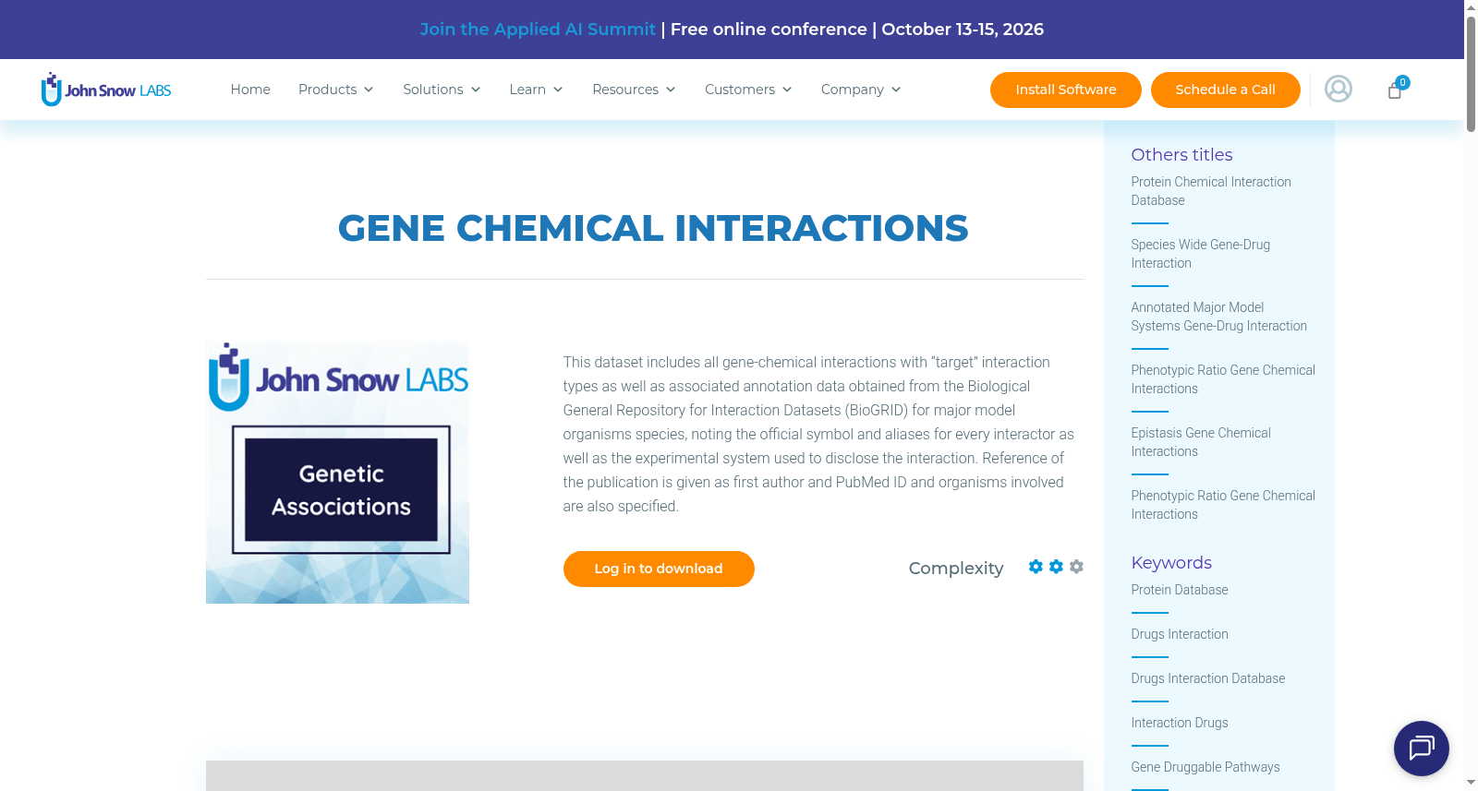This screenshot has width=1478, height=791.
Task: Click the Keywords sidebar heading
Action: pyautogui.click(x=1171, y=563)
